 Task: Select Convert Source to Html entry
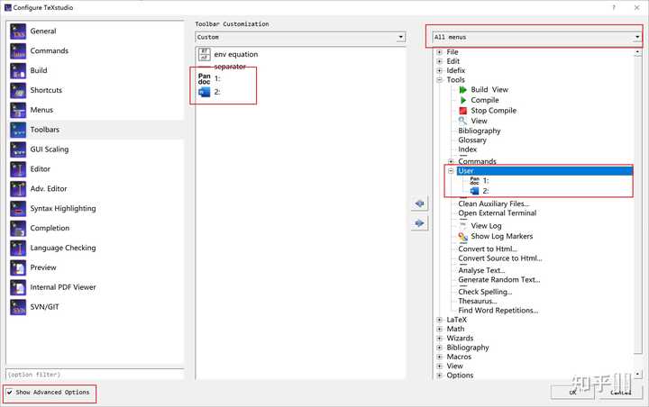pyautogui.click(x=500, y=258)
